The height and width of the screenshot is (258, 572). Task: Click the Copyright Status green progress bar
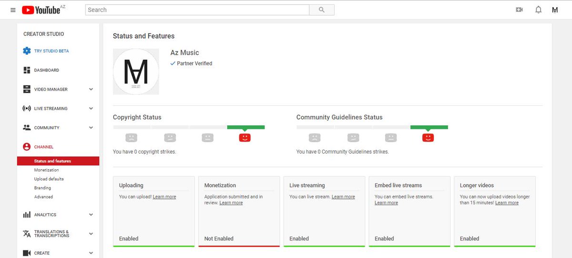coord(246,127)
